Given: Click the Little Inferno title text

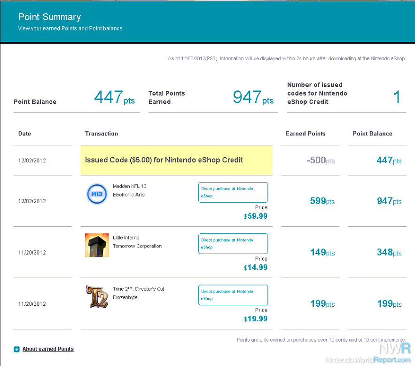Looking at the screenshot, I should [126, 238].
